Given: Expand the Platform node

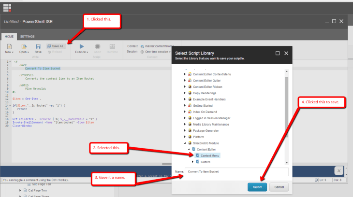Looking at the screenshot, I should pos(185,137).
